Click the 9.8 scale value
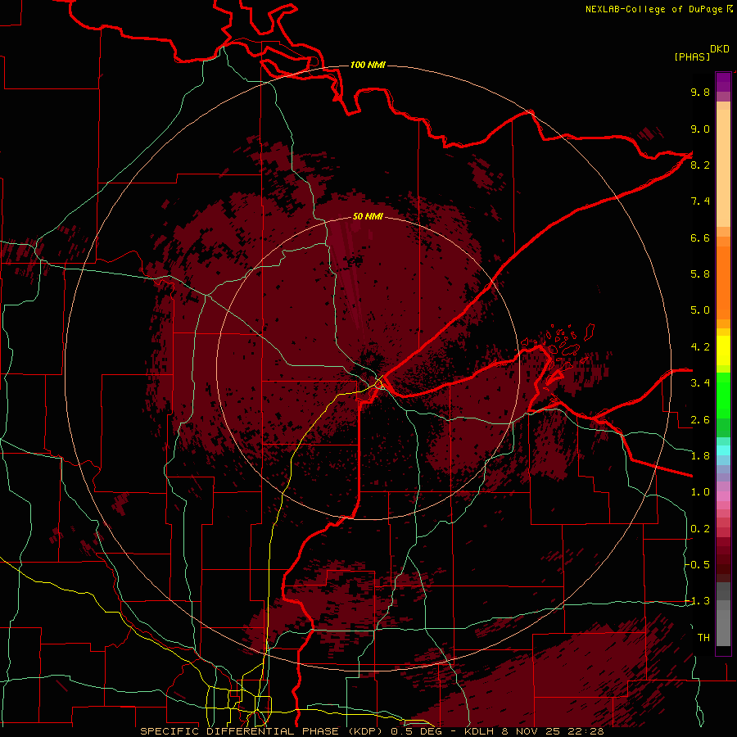This screenshot has height=737, width=737. coord(700,92)
